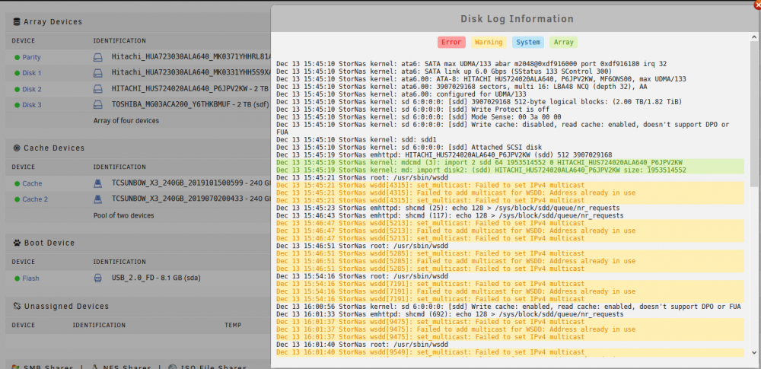Click the 'Array of four devices' text

click(126, 120)
